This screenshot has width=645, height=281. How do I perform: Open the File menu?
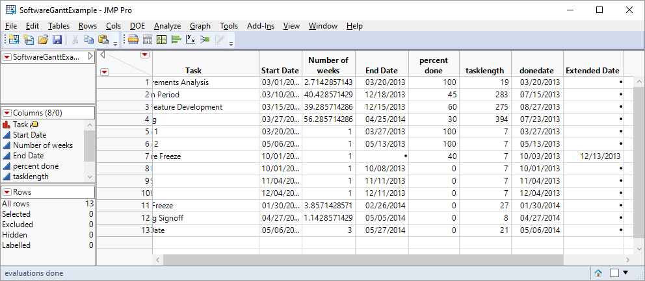(11, 26)
